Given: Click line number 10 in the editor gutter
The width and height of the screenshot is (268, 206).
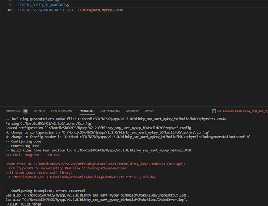Looking at the screenshot, I should click(9, 10).
